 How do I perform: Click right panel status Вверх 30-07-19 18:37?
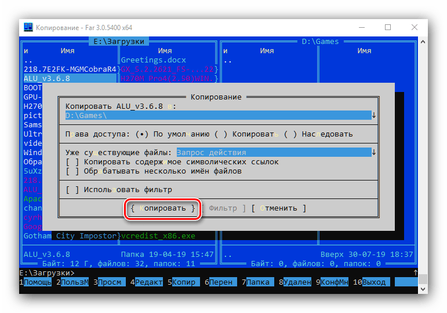(x=366, y=255)
